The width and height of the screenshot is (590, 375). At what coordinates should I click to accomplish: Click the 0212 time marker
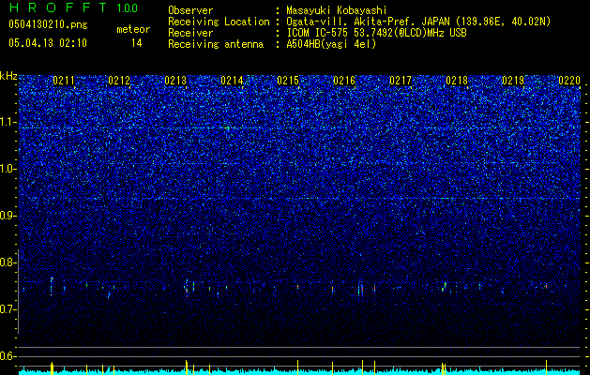click(x=119, y=81)
